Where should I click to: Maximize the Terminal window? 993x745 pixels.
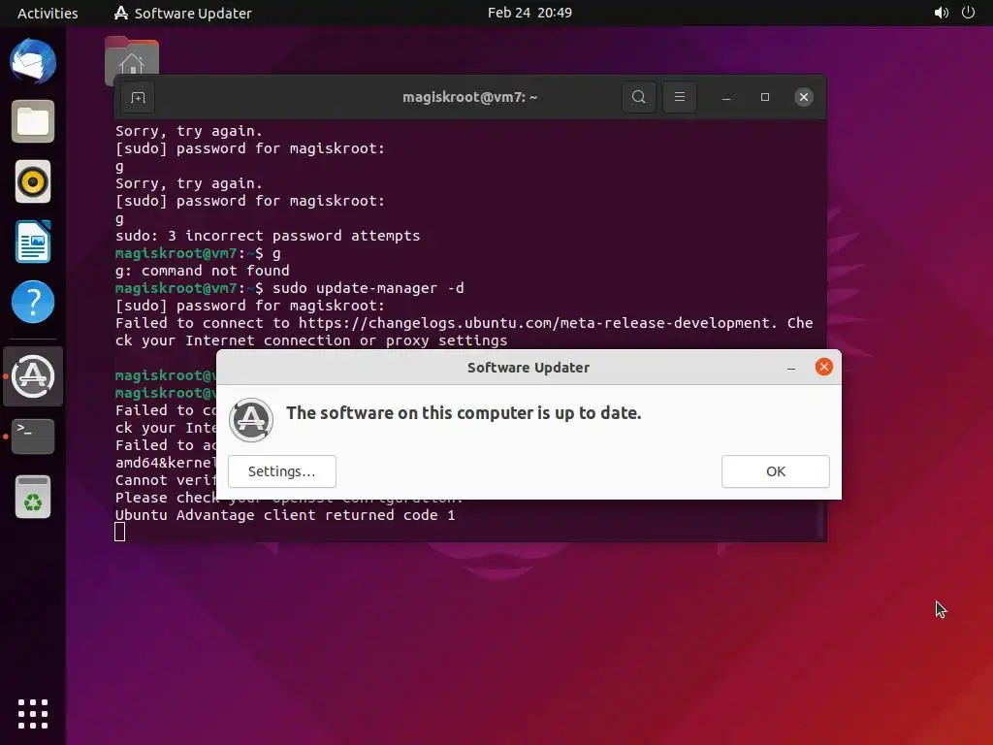pyautogui.click(x=765, y=97)
